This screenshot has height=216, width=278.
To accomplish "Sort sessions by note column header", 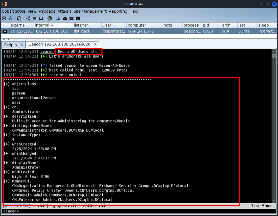I will (x=172, y=25).
